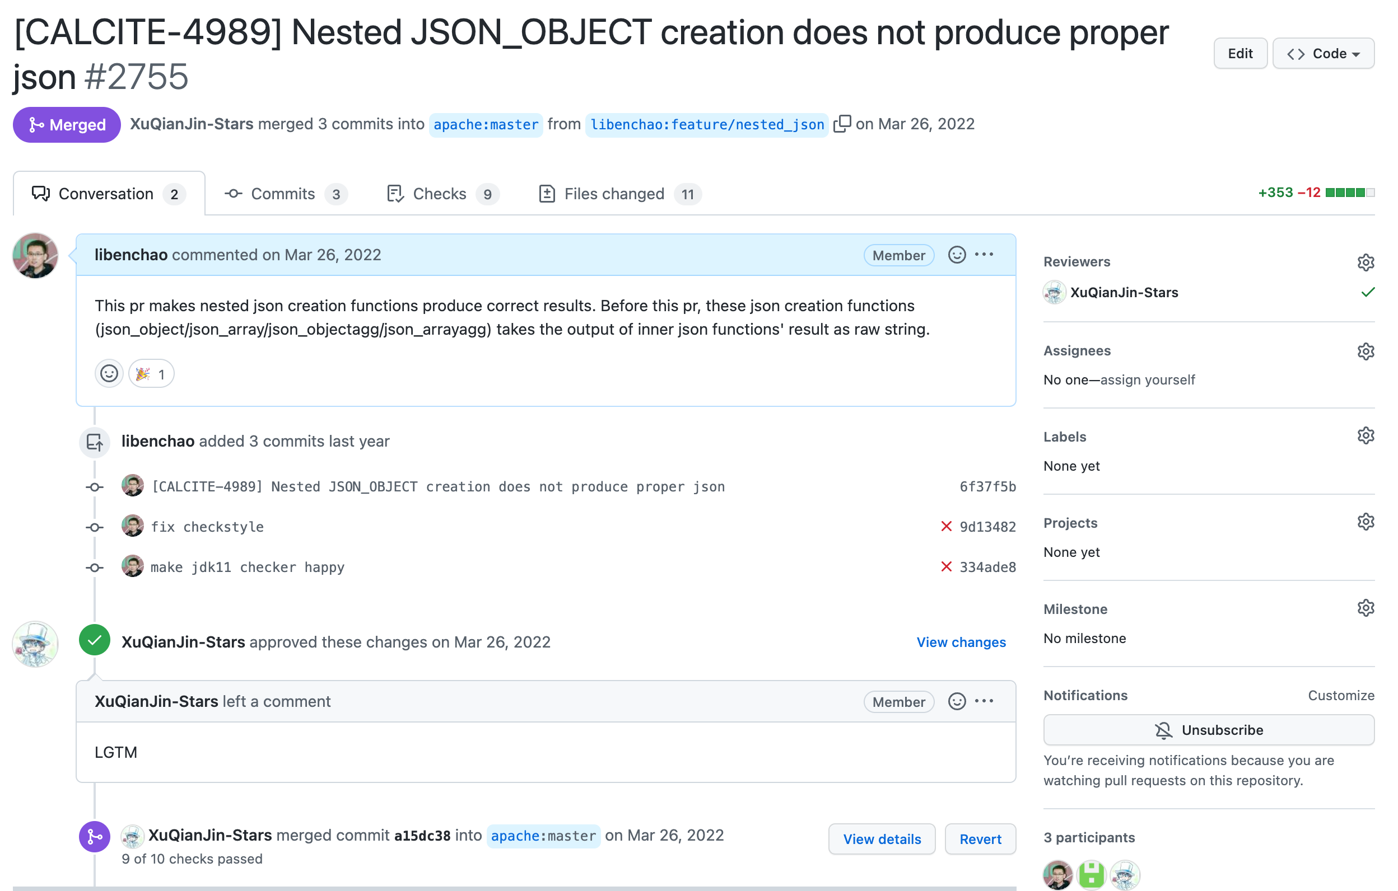1398x891 pixels.
Task: Open the Labels gear settings
Action: click(x=1365, y=435)
